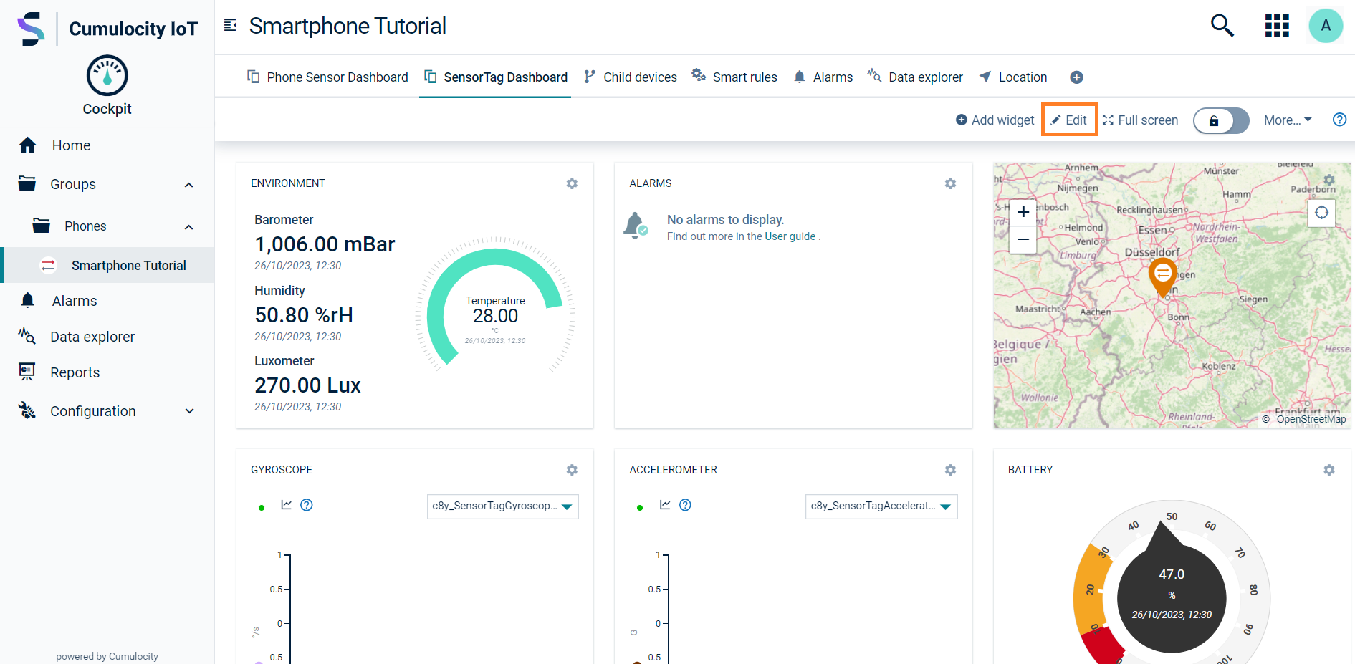Click Gyroscope chart display icon

pos(287,505)
